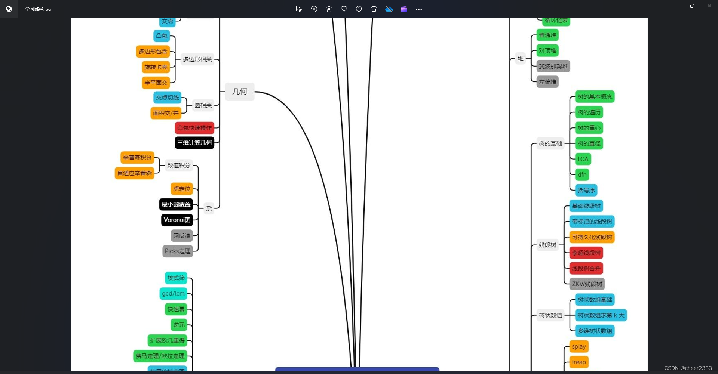The image size is (718, 374).
Task: Print the image using printer icon
Action: (x=374, y=9)
